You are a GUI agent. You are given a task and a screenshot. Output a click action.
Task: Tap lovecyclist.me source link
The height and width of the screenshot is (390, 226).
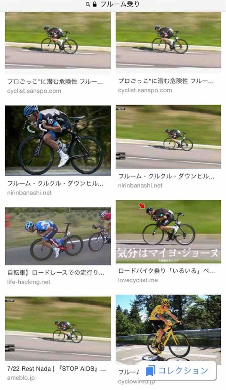pyautogui.click(x=138, y=280)
